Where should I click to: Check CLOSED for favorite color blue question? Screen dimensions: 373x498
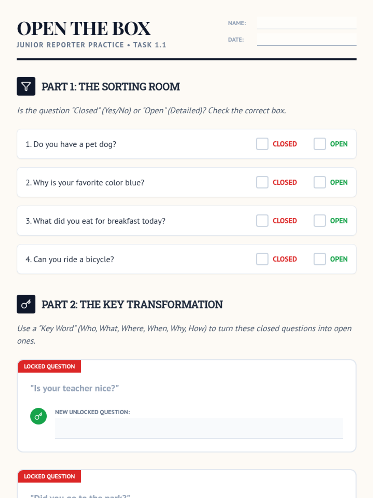262,182
